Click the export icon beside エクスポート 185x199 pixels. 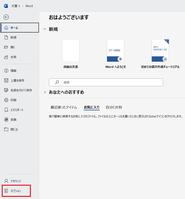(6, 110)
